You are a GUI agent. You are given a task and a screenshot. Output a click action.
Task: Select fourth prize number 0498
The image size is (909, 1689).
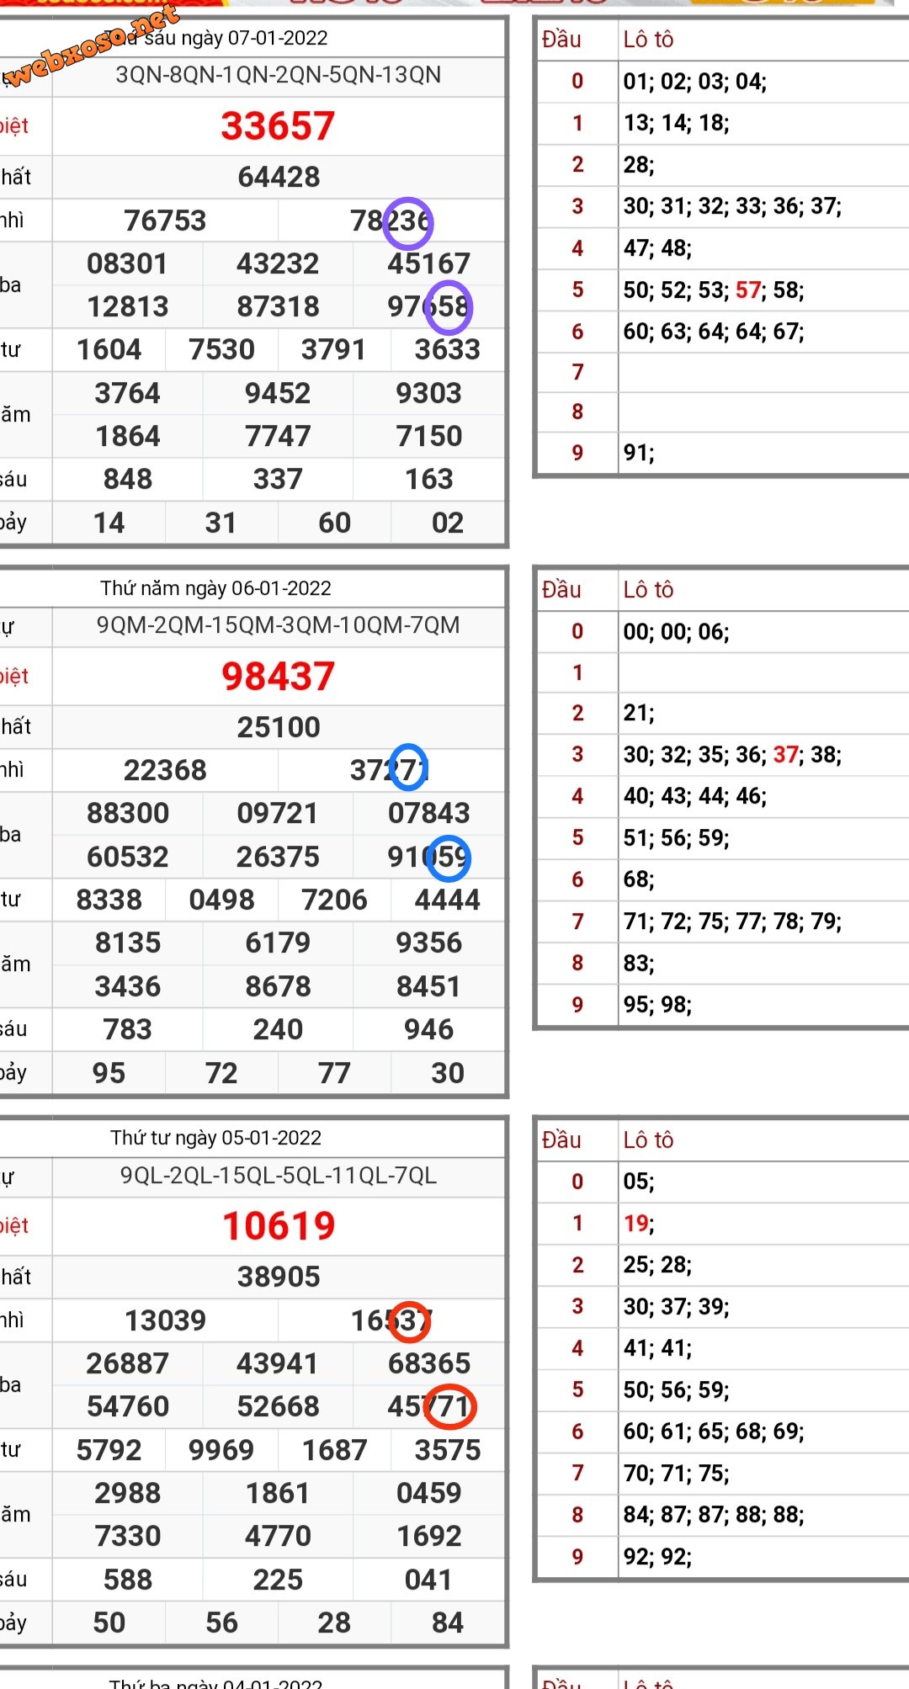[221, 900]
